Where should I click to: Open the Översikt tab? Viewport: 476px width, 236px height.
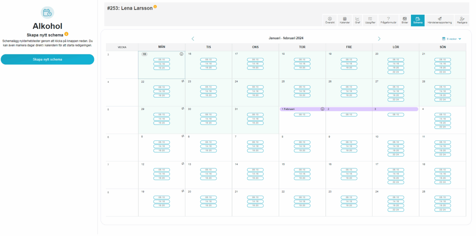click(x=330, y=21)
